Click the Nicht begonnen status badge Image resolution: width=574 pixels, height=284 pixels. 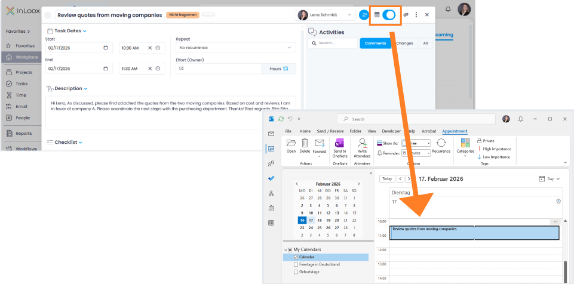183,15
